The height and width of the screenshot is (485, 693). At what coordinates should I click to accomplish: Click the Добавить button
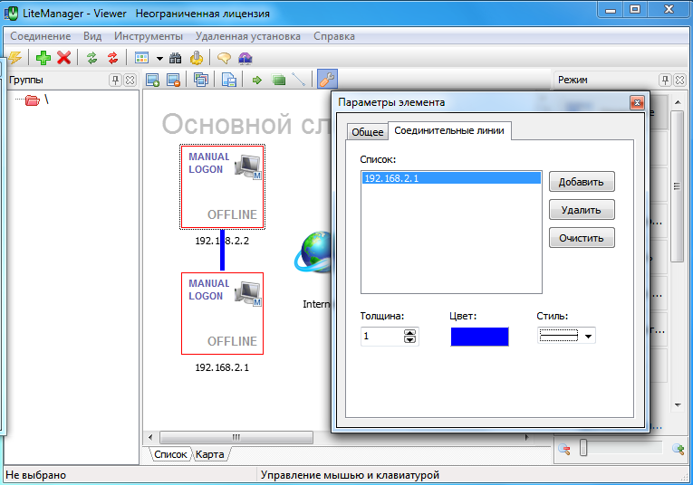582,182
